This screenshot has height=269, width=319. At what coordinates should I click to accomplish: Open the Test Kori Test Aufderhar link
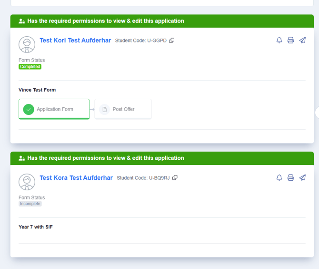[x=75, y=41]
